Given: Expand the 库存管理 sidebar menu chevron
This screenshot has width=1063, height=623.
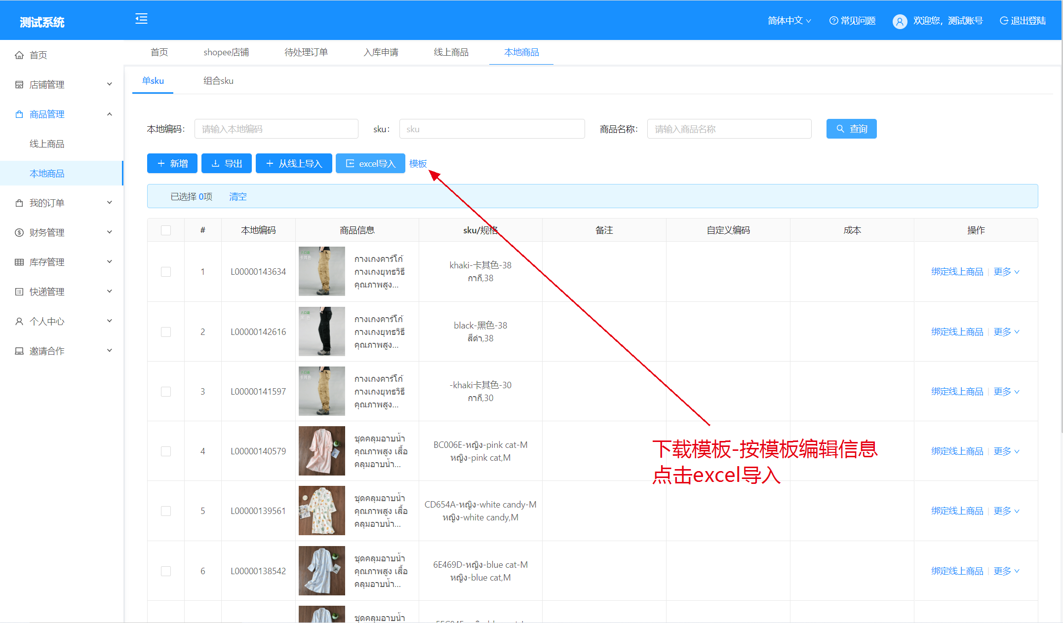Looking at the screenshot, I should pos(110,262).
